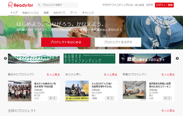The height and width of the screenshot is (116, 183).
Task: Click 購入型 tag on 42,000円 project
Action: (167, 98)
